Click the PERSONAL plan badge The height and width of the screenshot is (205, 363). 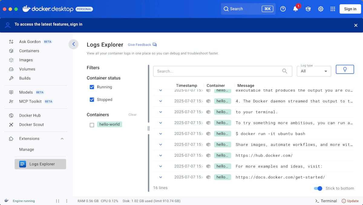tap(84, 9)
